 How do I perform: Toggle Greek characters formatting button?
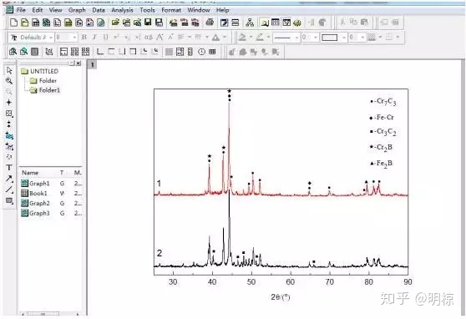[149, 38]
